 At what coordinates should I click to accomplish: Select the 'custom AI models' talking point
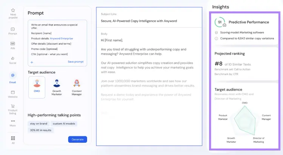tap(64, 124)
